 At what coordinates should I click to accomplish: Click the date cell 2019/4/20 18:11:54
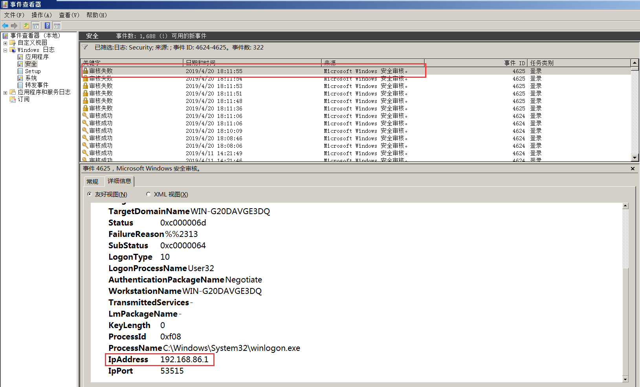click(214, 79)
